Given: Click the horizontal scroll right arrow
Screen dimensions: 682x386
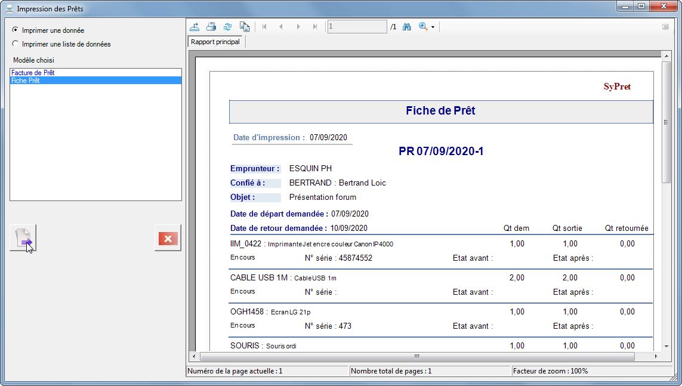Looking at the screenshot, I should (x=656, y=356).
